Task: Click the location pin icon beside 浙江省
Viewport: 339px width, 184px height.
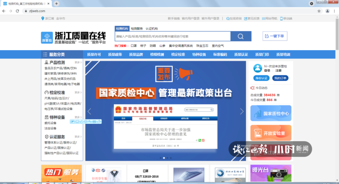Action: click(42, 18)
